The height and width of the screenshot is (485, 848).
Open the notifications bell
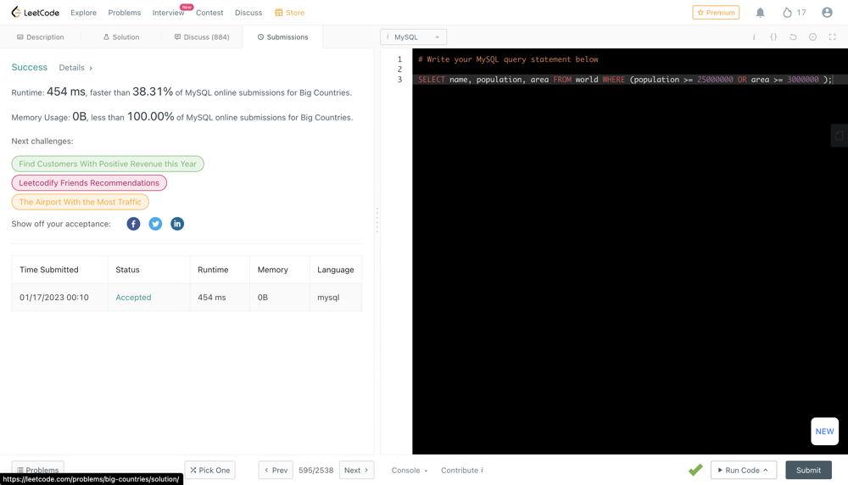tap(760, 13)
